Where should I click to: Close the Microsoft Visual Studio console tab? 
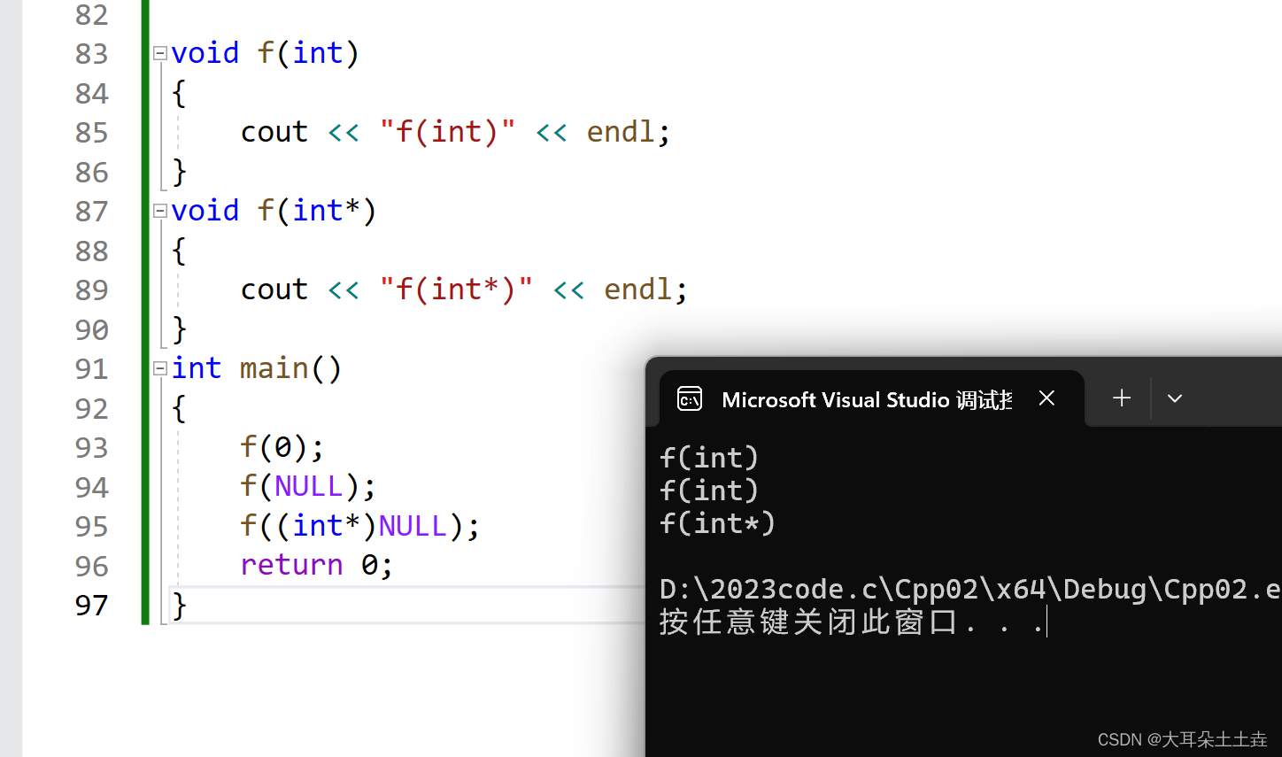pyautogui.click(x=1046, y=398)
